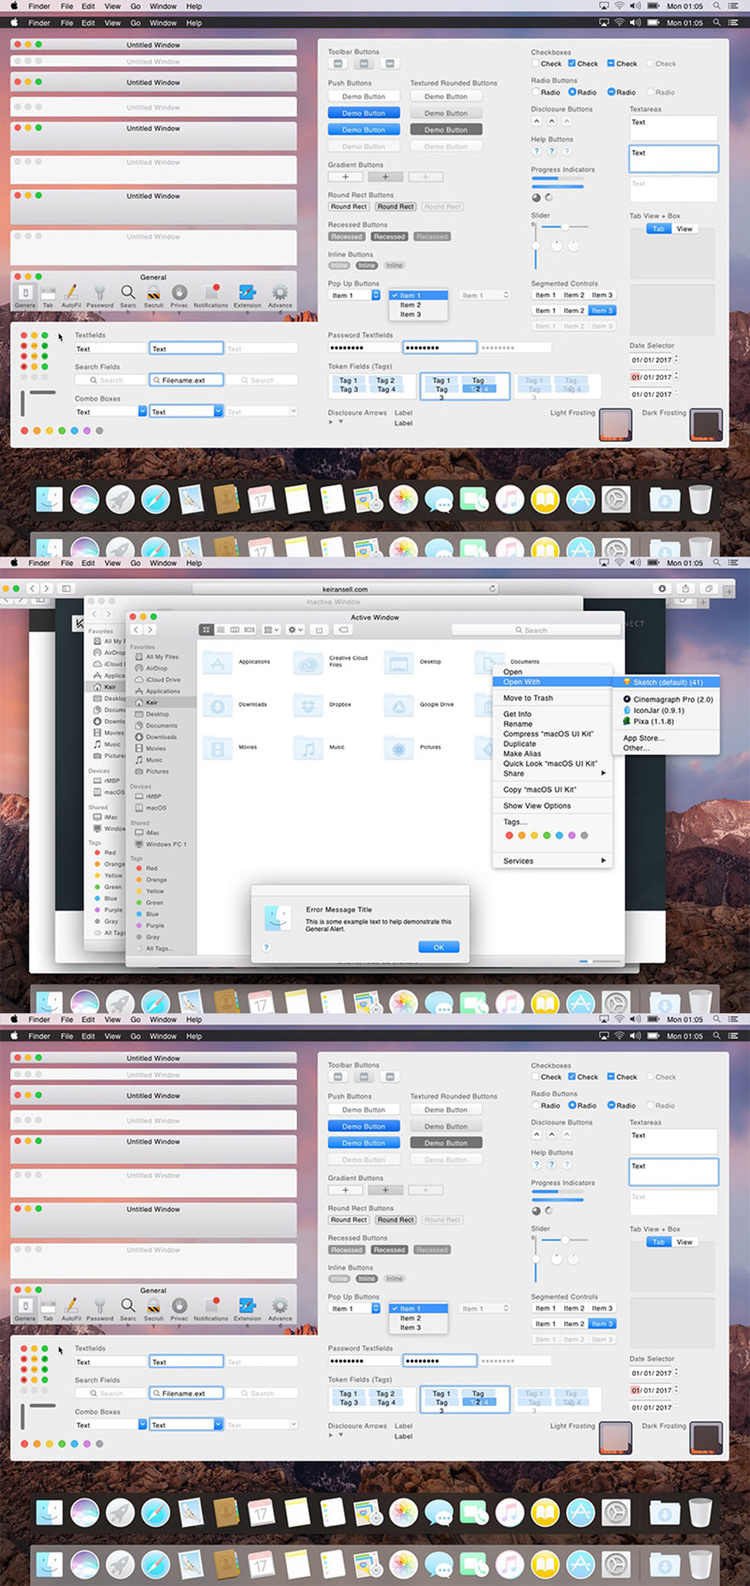This screenshot has height=1586, width=750.
Task: Choose Copy "macOS UI Kit"
Action: point(552,790)
